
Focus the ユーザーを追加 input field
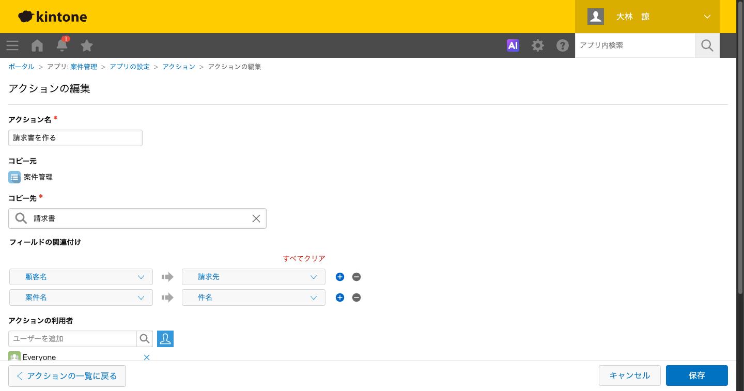click(72, 339)
